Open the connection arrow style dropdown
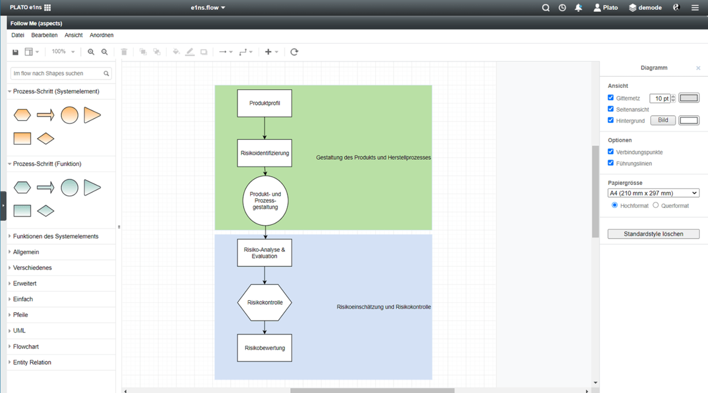 tap(226, 52)
